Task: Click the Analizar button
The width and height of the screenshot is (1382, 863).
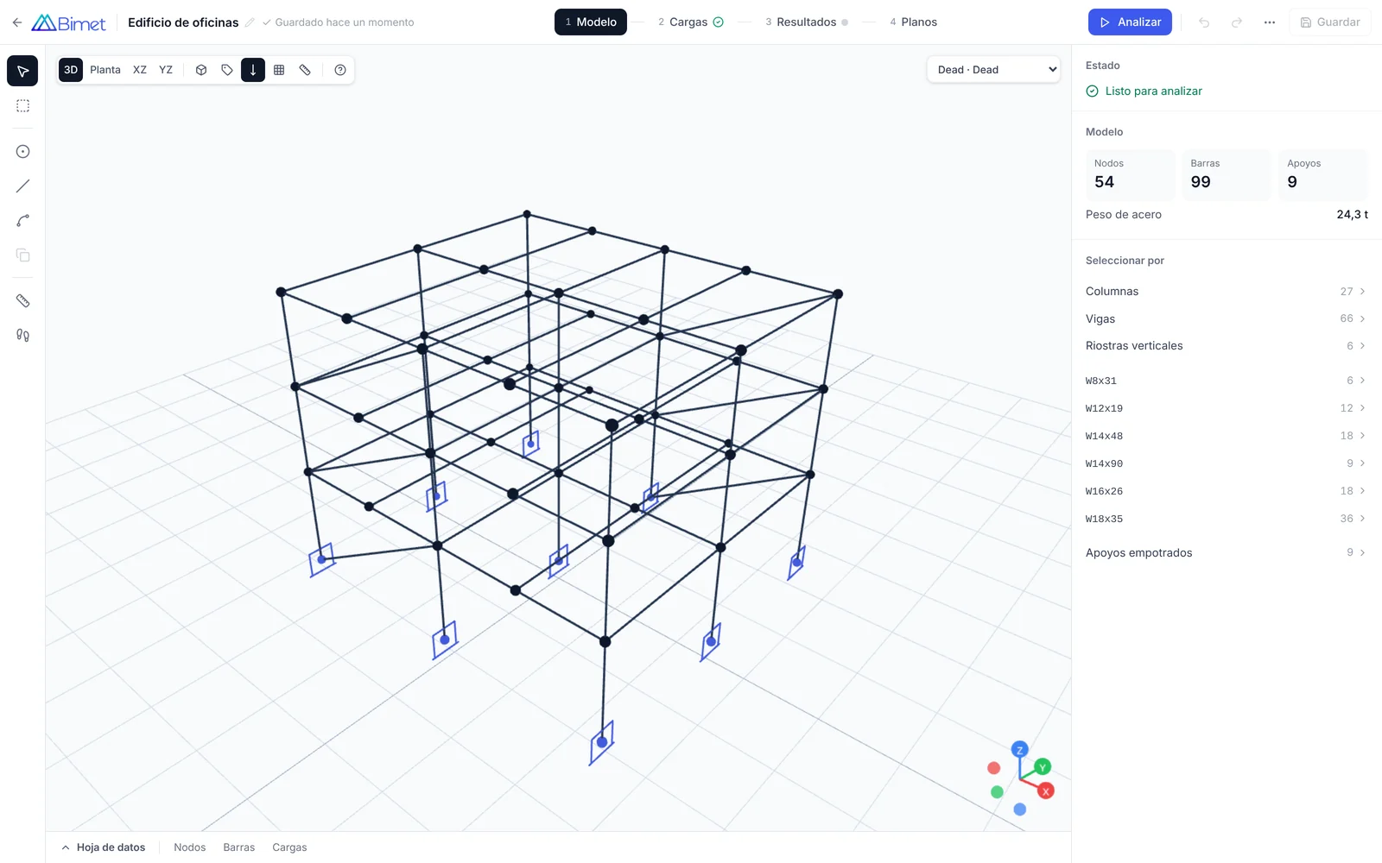Action: (1130, 22)
